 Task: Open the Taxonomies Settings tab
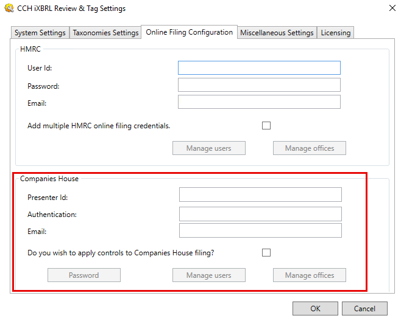[105, 33]
